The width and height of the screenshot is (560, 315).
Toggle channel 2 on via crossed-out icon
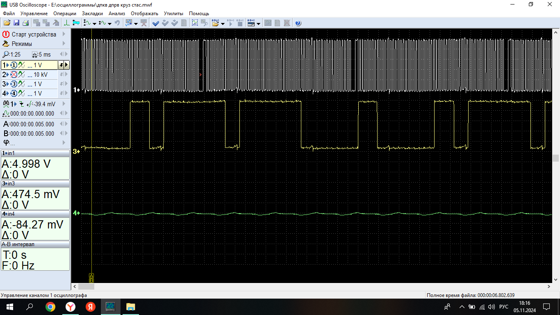coord(14,75)
